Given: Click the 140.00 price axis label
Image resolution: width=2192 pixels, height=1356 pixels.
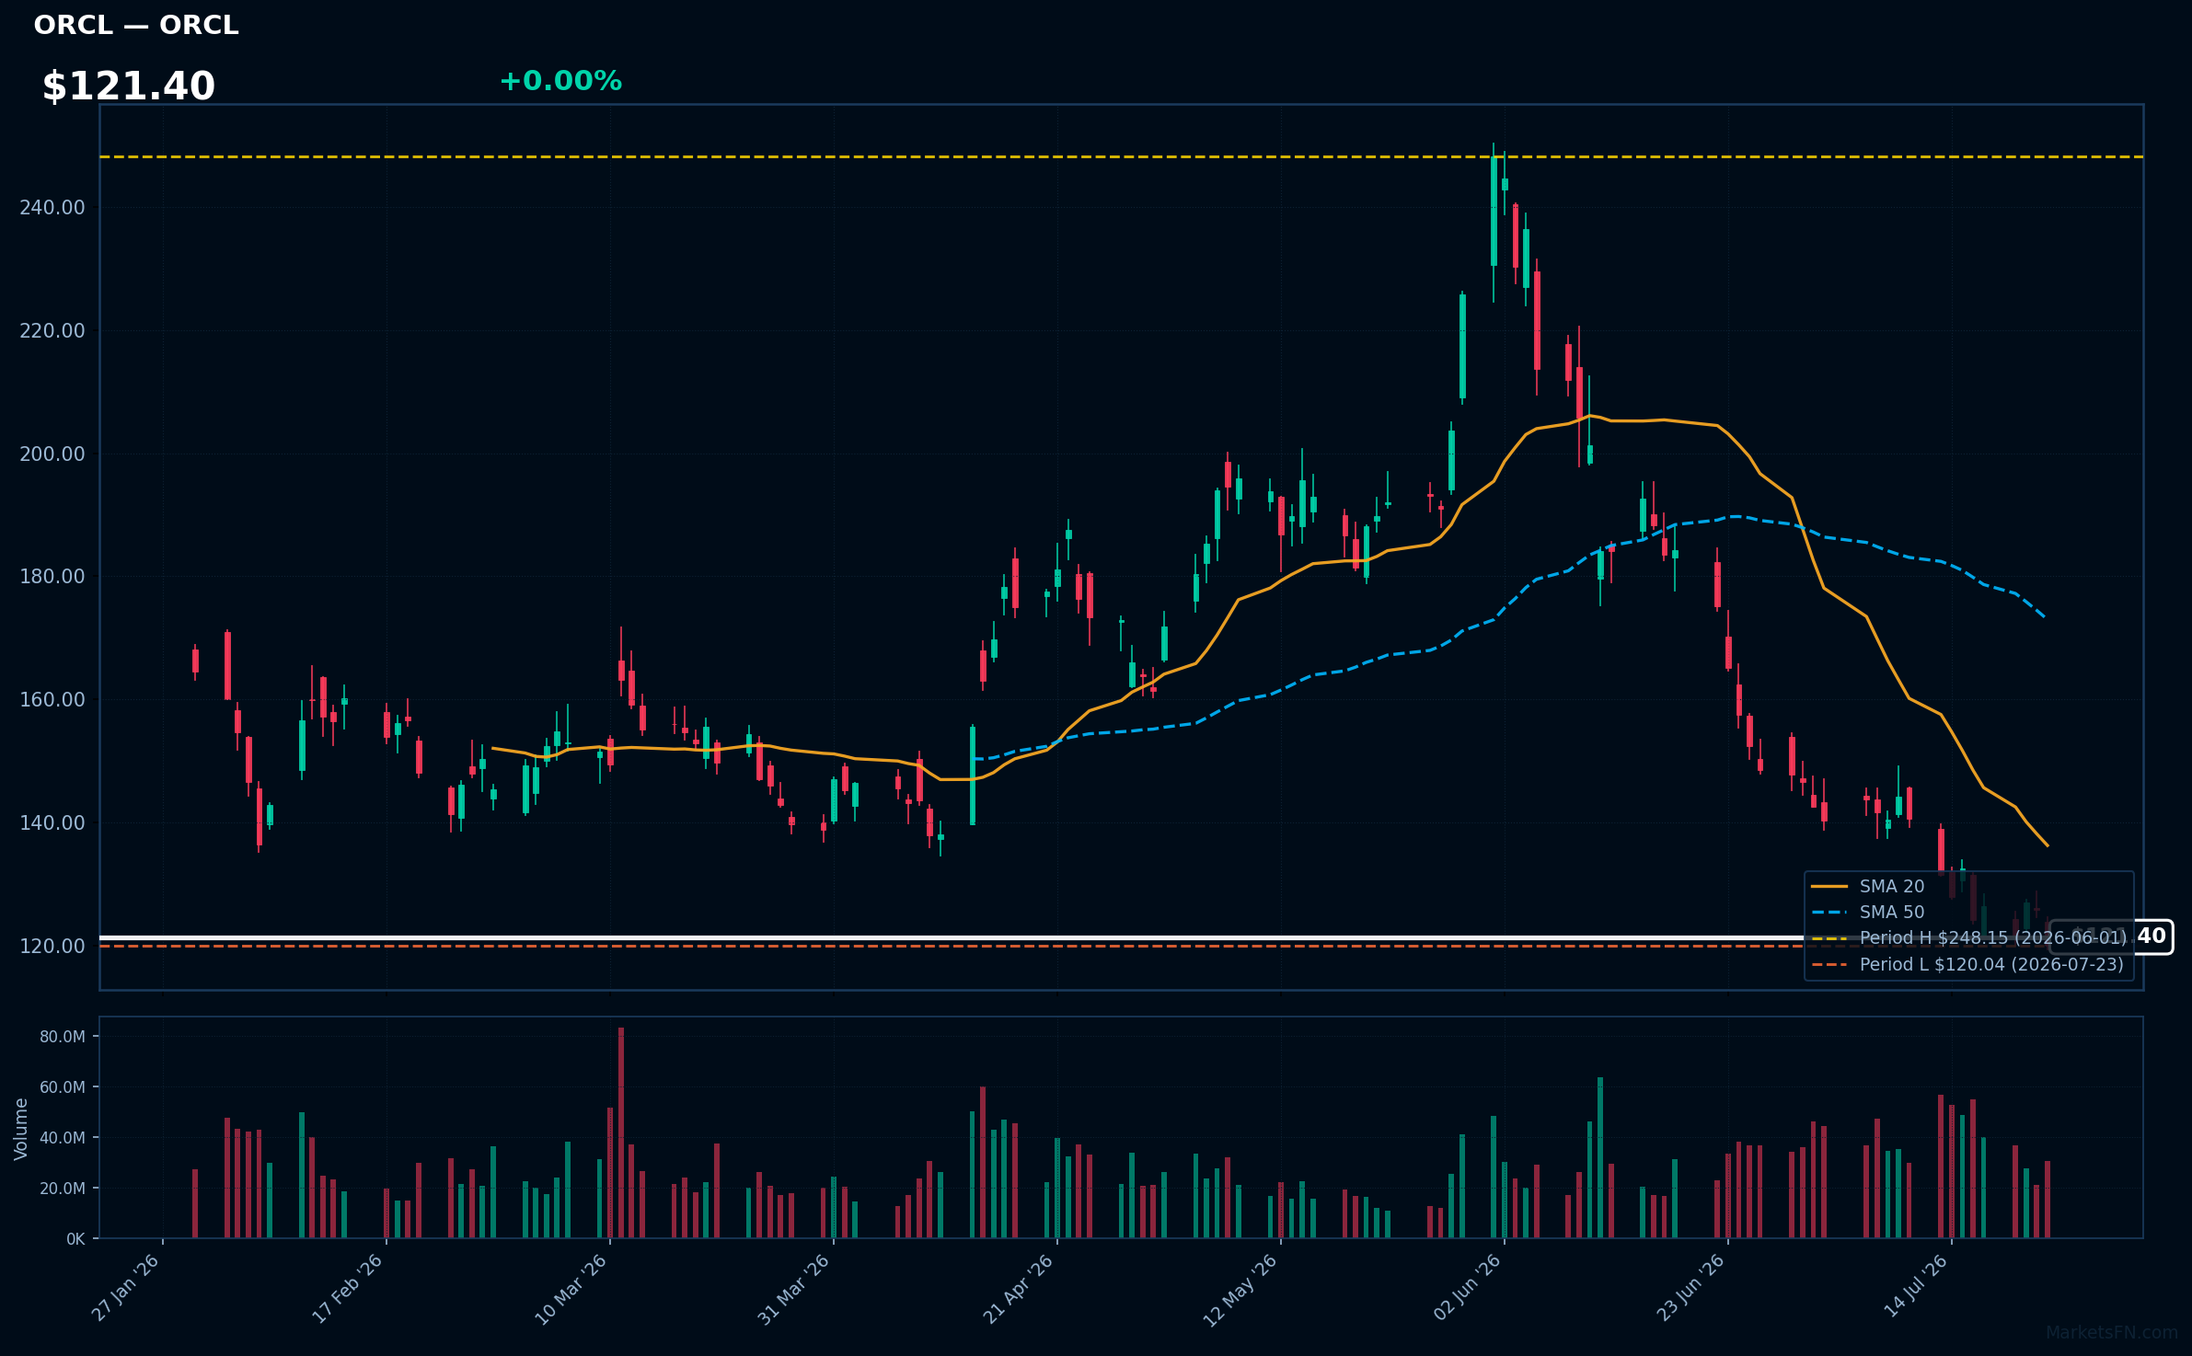Looking at the screenshot, I should coord(52,823).
